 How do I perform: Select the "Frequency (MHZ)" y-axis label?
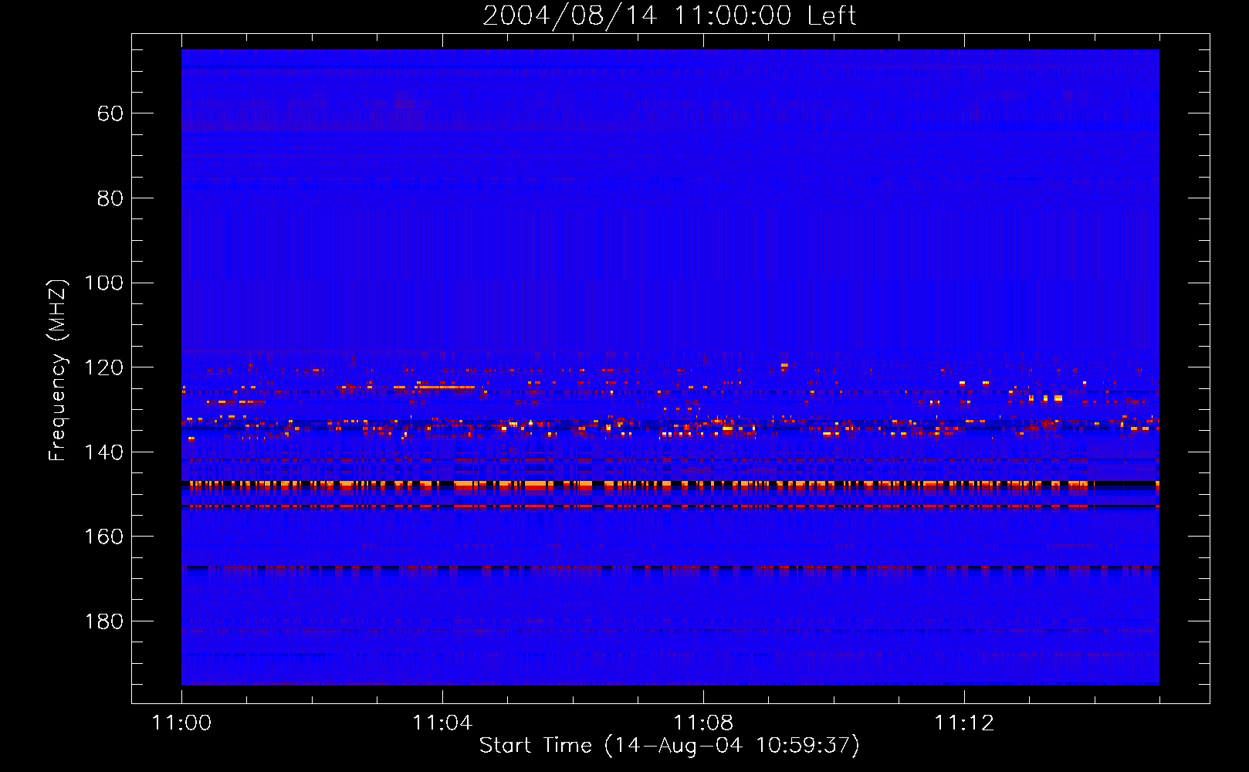(58, 370)
